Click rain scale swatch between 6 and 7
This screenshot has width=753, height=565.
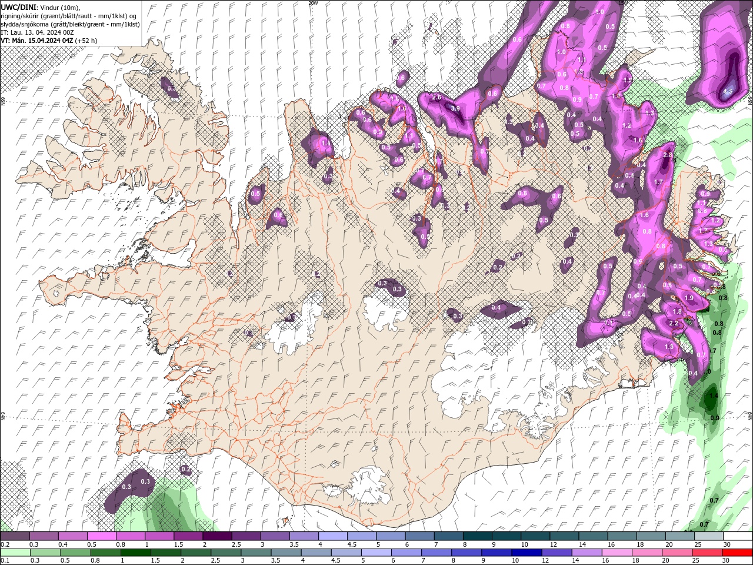coord(406,553)
